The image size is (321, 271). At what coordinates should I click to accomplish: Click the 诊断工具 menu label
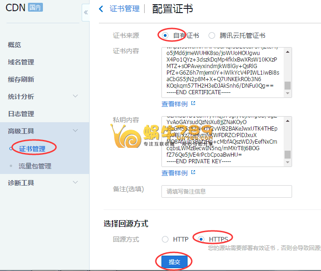(21, 183)
